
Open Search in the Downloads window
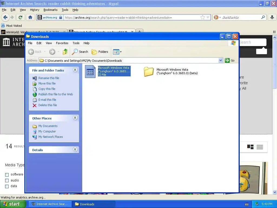coord(80,52)
